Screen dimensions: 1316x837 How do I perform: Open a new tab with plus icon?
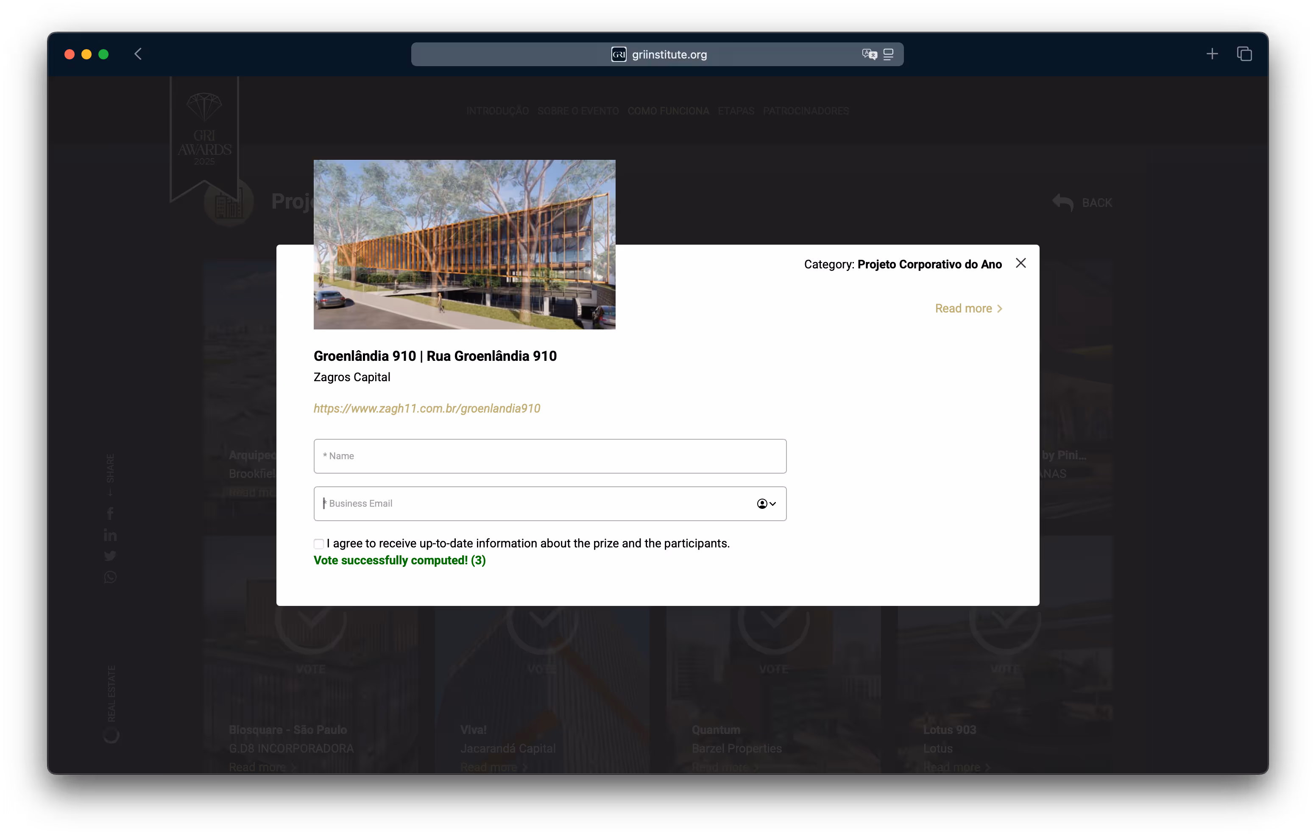1212,54
